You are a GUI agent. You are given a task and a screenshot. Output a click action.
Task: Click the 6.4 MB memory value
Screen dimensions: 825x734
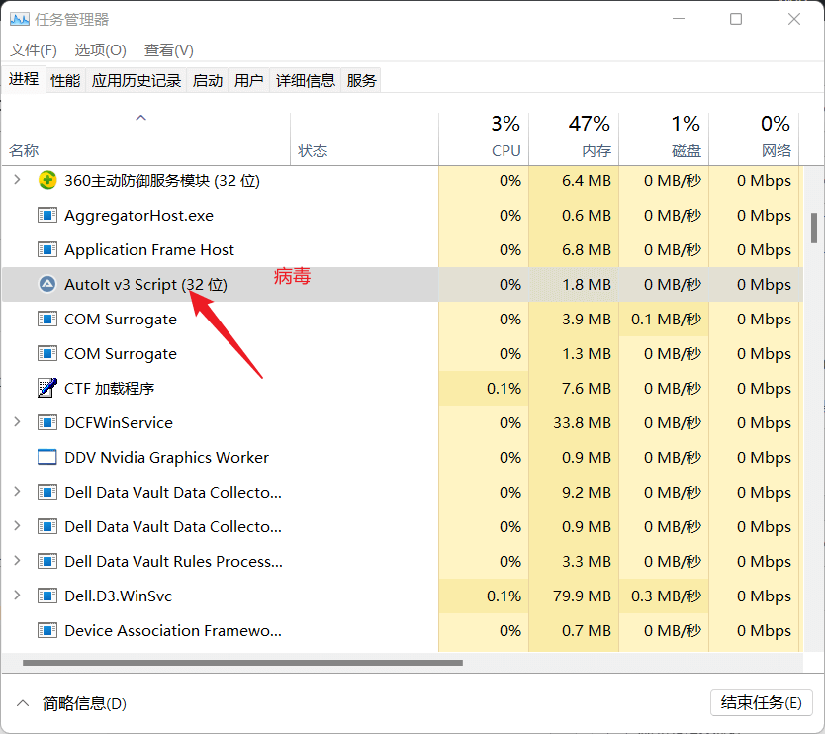coord(587,181)
